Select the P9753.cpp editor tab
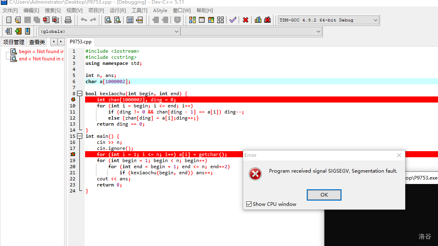Image resolution: width=438 pixels, height=246 pixels. [81, 42]
